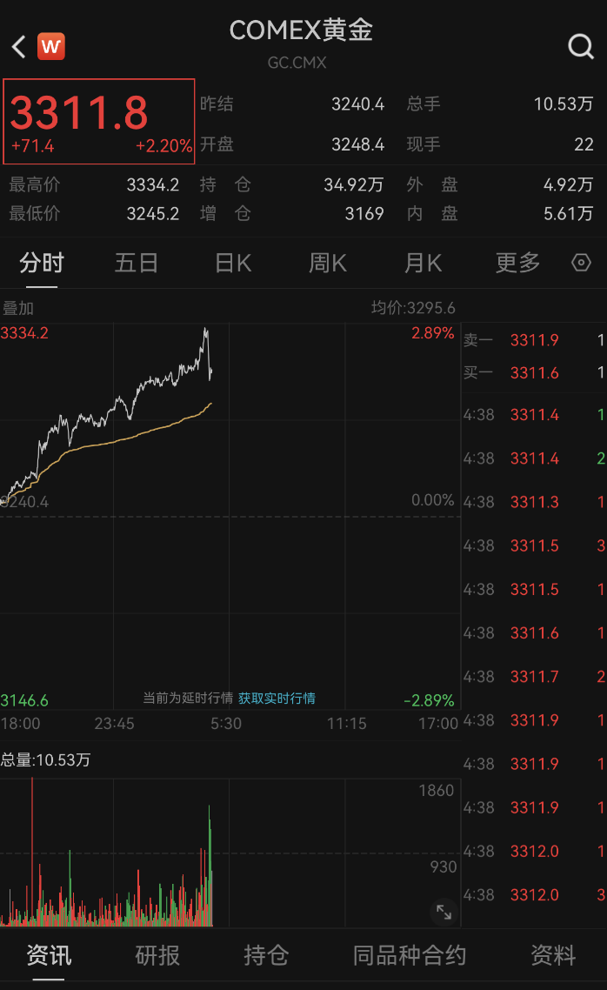Switch to the 周K tab
The width and height of the screenshot is (607, 990).
coord(328,263)
